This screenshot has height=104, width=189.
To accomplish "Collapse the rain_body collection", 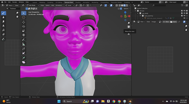I will point(138,13).
